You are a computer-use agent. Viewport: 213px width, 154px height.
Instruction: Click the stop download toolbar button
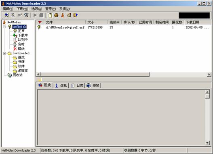click(x=41, y=15)
